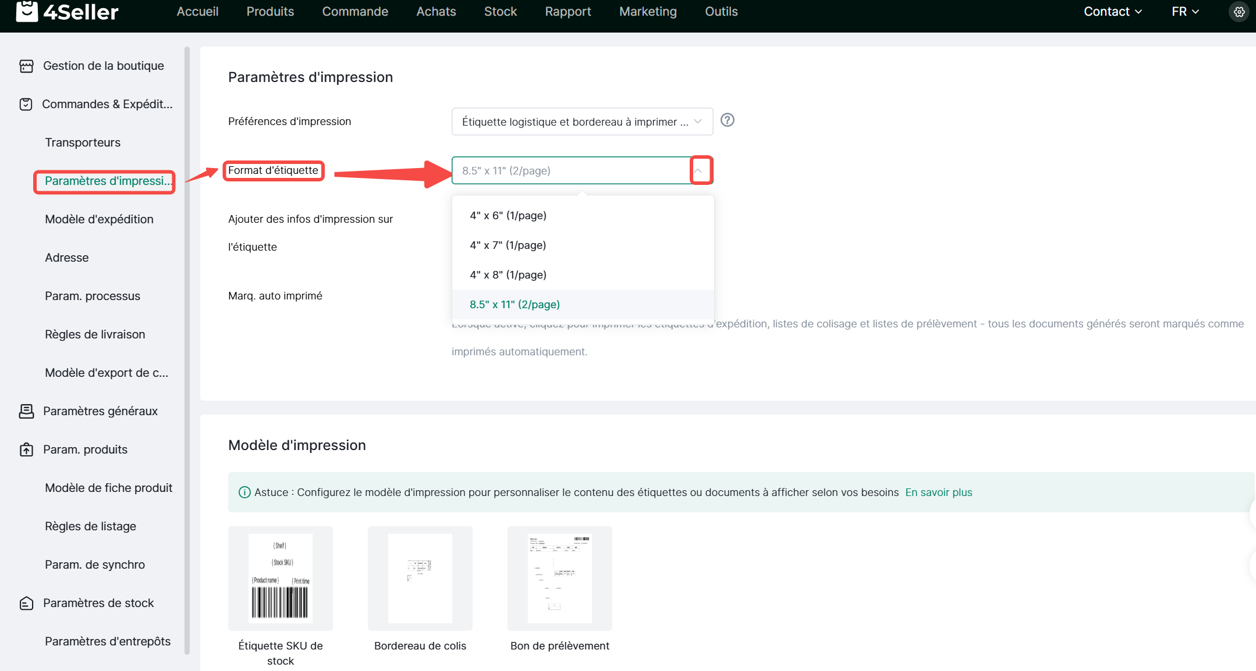1256x671 pixels.
Task: Go to the Marketing menu
Action: click(x=648, y=12)
